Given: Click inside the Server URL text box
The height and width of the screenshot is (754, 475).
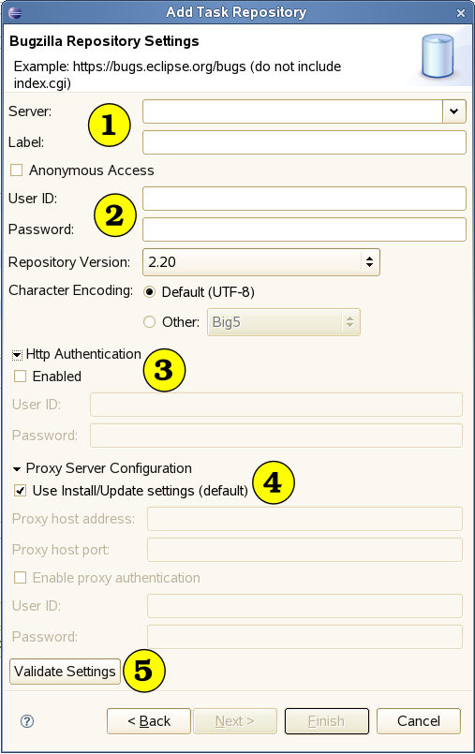Looking at the screenshot, I should (x=293, y=111).
